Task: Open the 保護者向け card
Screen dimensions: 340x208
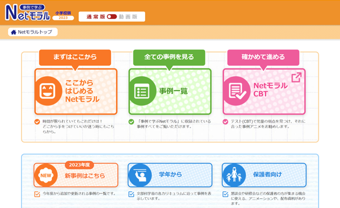Action: pos(264,175)
